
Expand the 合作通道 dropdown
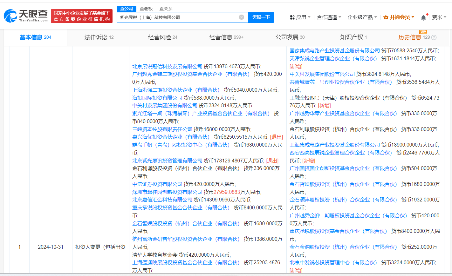pyautogui.click(x=329, y=17)
